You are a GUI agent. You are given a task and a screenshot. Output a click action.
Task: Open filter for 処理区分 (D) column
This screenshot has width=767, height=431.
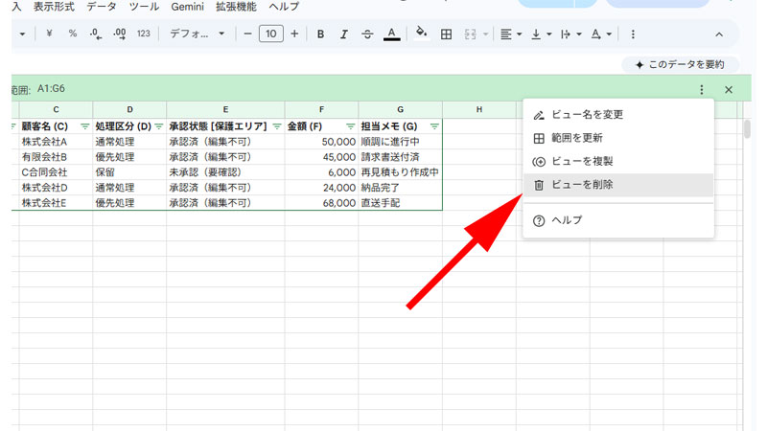[x=158, y=126]
